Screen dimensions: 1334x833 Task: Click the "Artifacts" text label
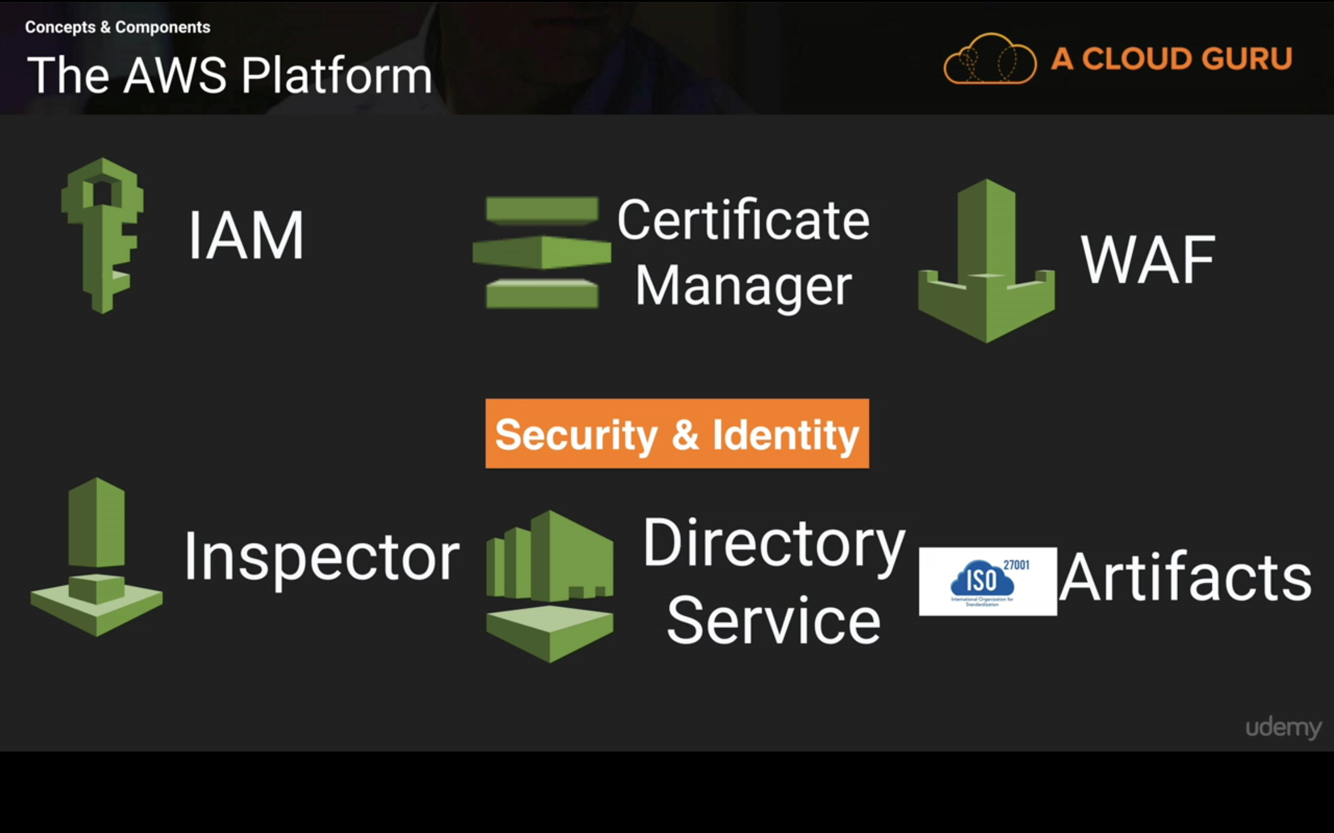click(x=1185, y=577)
